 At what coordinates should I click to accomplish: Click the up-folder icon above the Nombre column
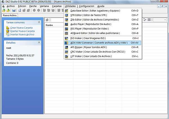pos(47,20)
